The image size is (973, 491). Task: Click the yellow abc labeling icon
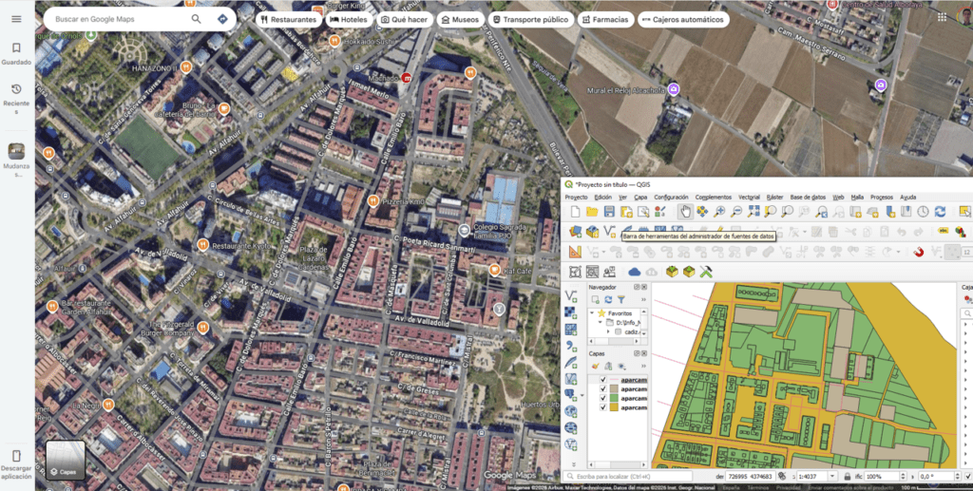(944, 231)
